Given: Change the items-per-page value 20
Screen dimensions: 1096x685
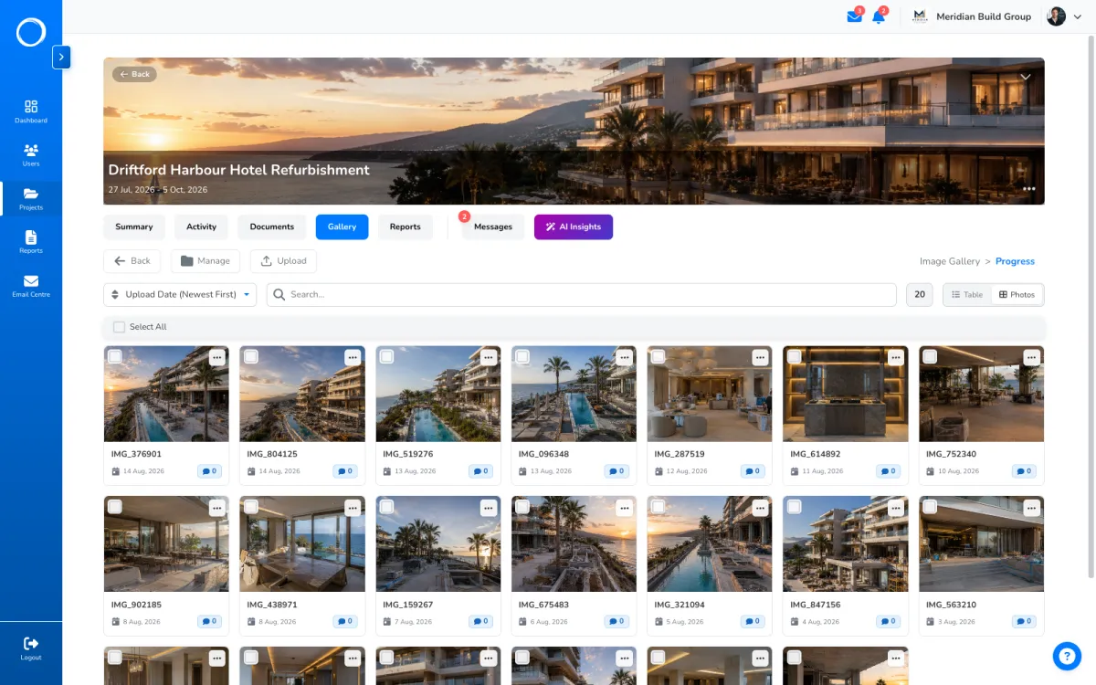Looking at the screenshot, I should coord(920,295).
